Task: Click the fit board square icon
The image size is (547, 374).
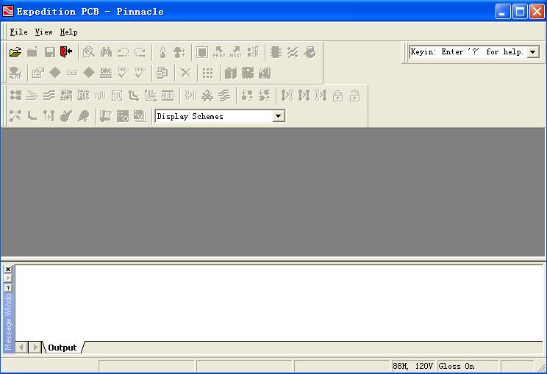Action: [202, 52]
